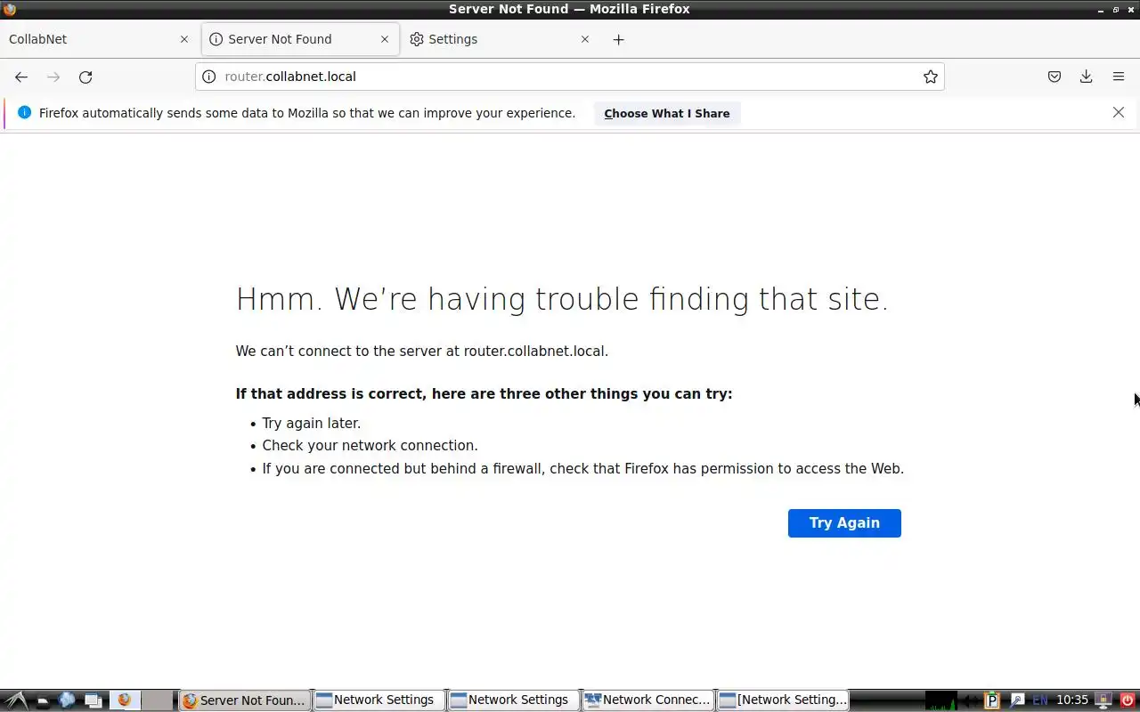1140x712 pixels.
Task: Restore the bracketed [Network Settings] taskbar window
Action: point(782,700)
